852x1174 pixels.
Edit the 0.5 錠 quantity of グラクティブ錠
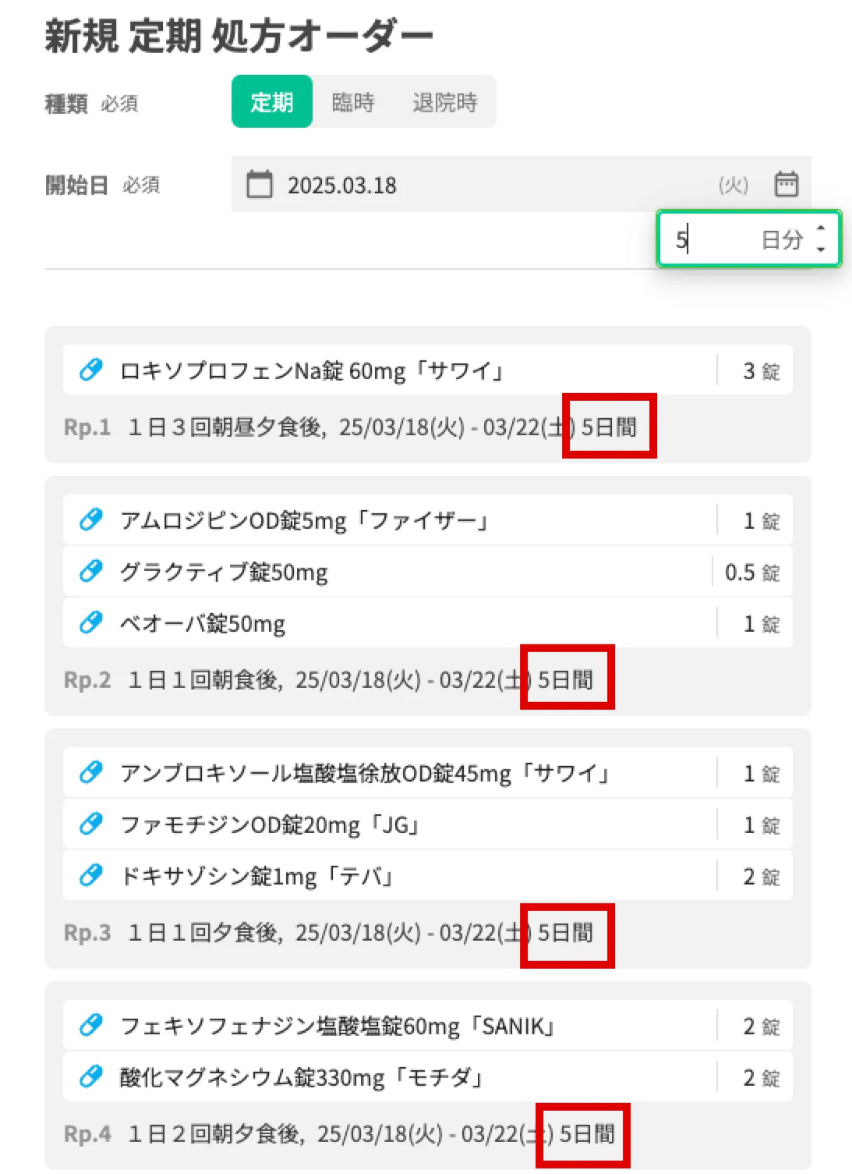[x=751, y=572]
